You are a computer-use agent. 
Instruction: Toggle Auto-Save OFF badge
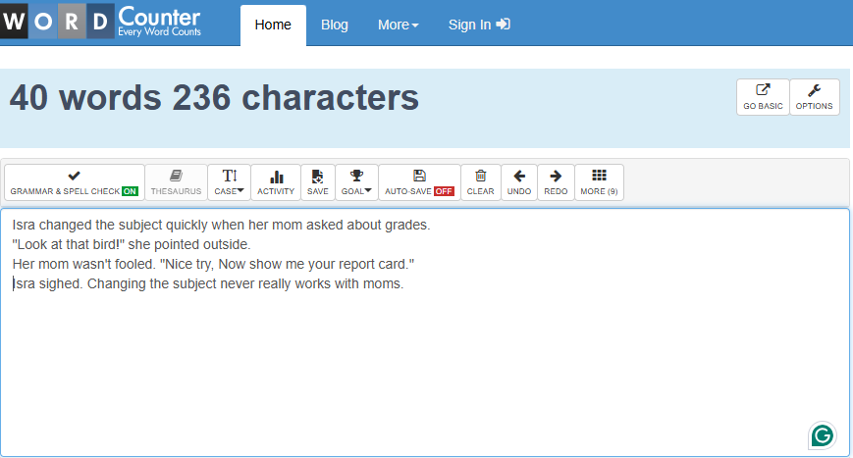(x=444, y=191)
